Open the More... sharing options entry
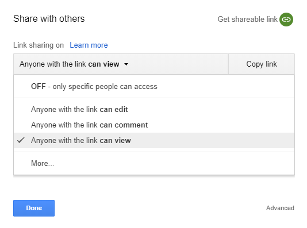 (154, 163)
